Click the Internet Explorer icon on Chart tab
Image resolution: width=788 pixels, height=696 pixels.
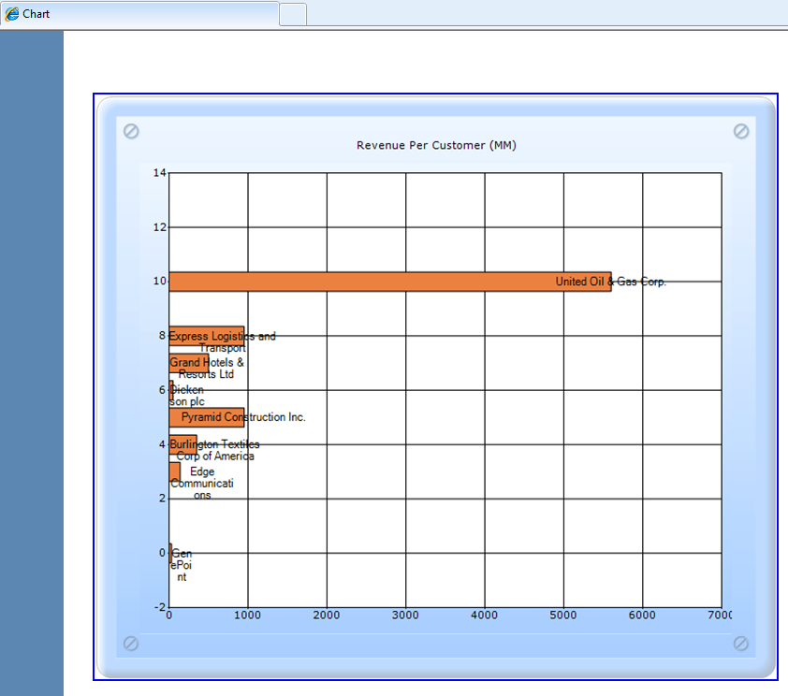point(11,14)
